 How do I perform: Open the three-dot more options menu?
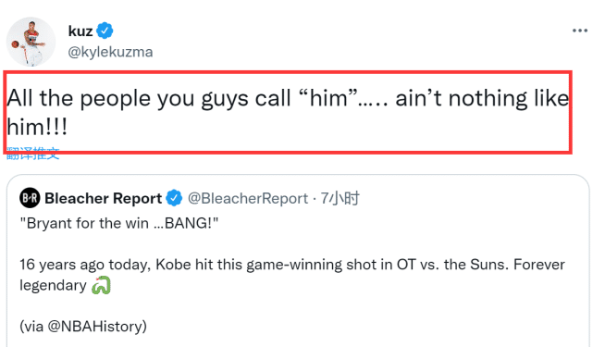pyautogui.click(x=579, y=31)
